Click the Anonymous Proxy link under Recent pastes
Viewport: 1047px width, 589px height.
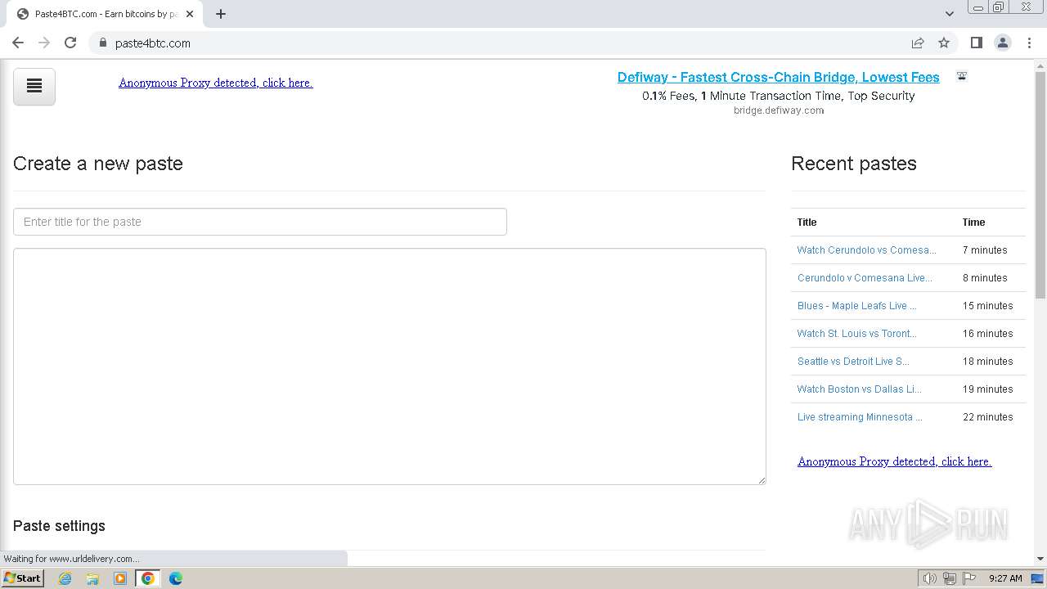(x=894, y=461)
